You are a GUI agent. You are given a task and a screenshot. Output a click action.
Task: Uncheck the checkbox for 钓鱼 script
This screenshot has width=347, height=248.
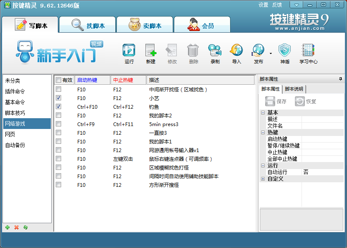point(58,107)
